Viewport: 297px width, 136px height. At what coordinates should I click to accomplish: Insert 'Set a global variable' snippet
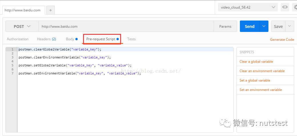255,80
